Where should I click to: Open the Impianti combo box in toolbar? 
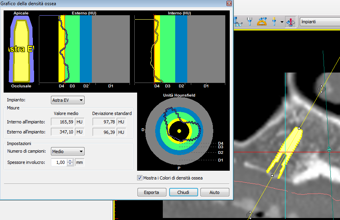[319, 22]
